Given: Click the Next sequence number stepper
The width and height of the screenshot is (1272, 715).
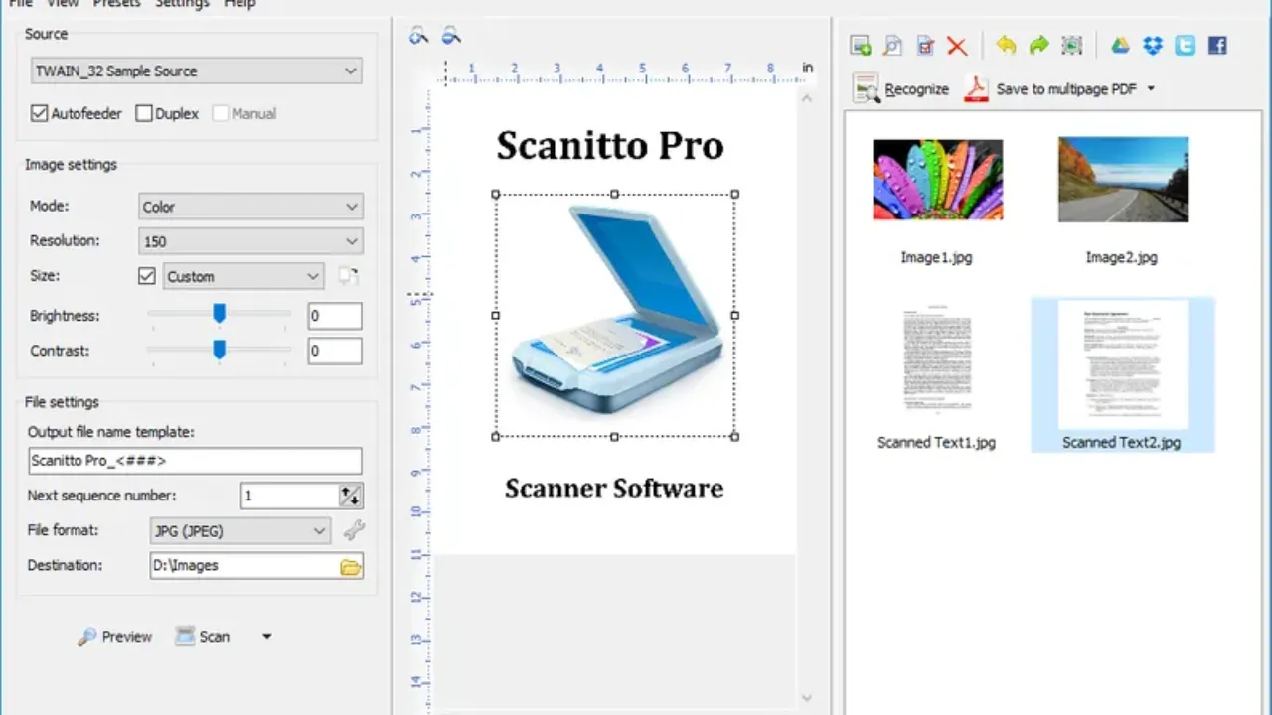Looking at the screenshot, I should click(351, 496).
